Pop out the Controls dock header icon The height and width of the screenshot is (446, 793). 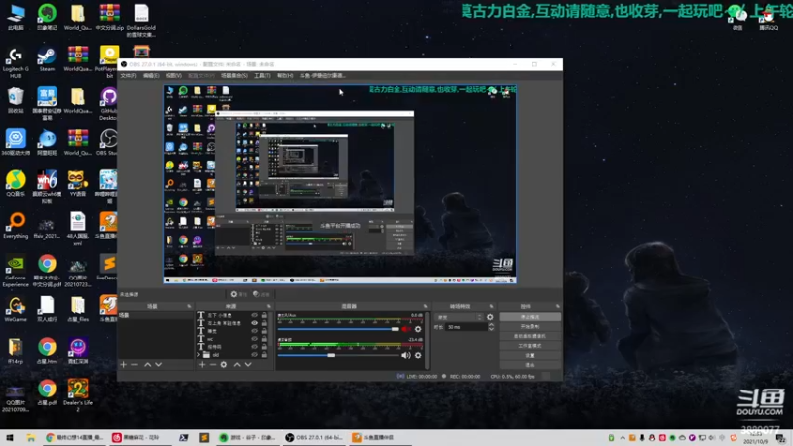pyautogui.click(x=557, y=306)
